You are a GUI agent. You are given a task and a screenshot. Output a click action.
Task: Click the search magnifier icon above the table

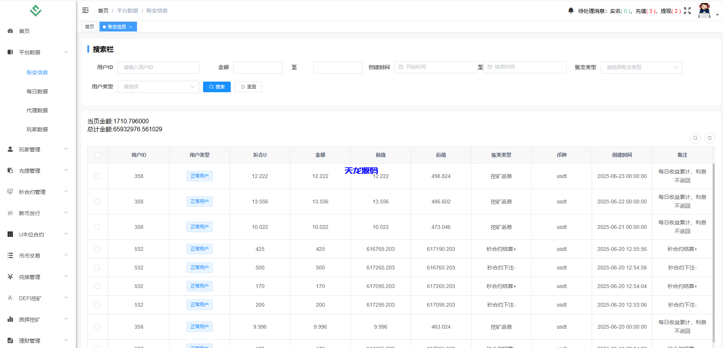pos(695,138)
